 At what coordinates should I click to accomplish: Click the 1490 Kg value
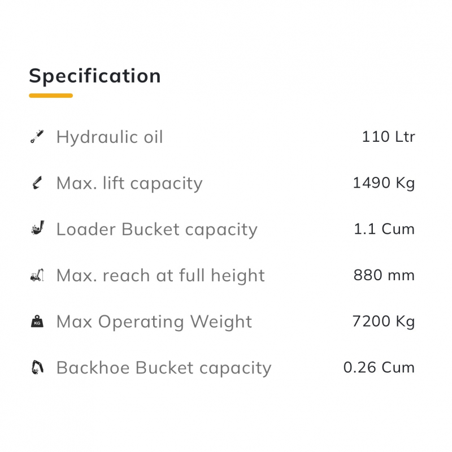[384, 183]
